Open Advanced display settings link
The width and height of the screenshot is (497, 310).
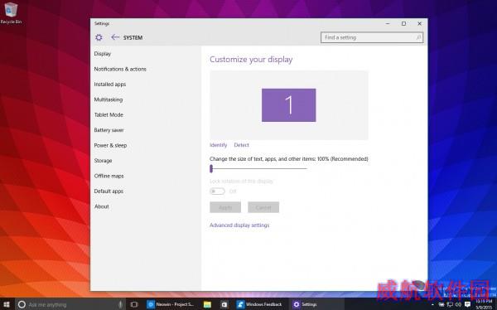(x=239, y=225)
